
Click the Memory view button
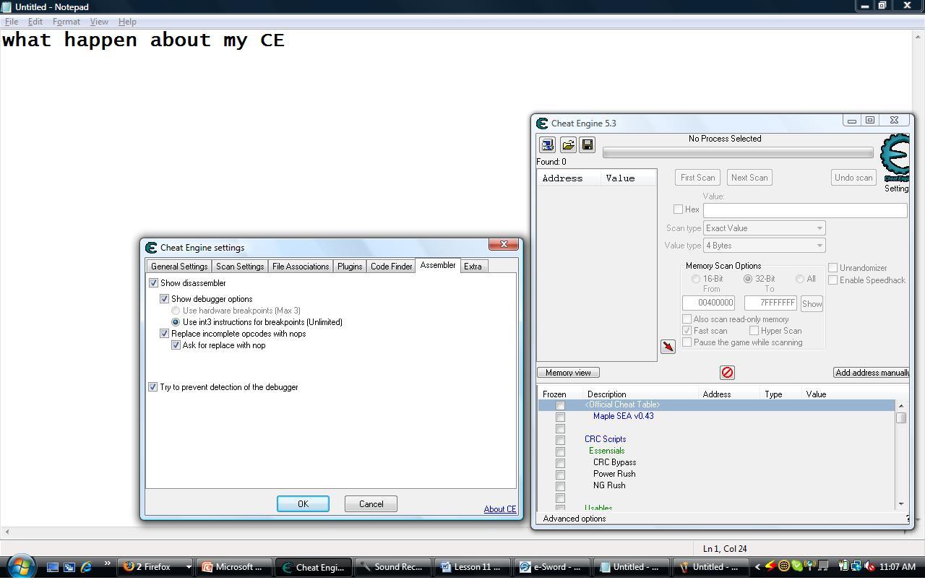[x=568, y=373]
